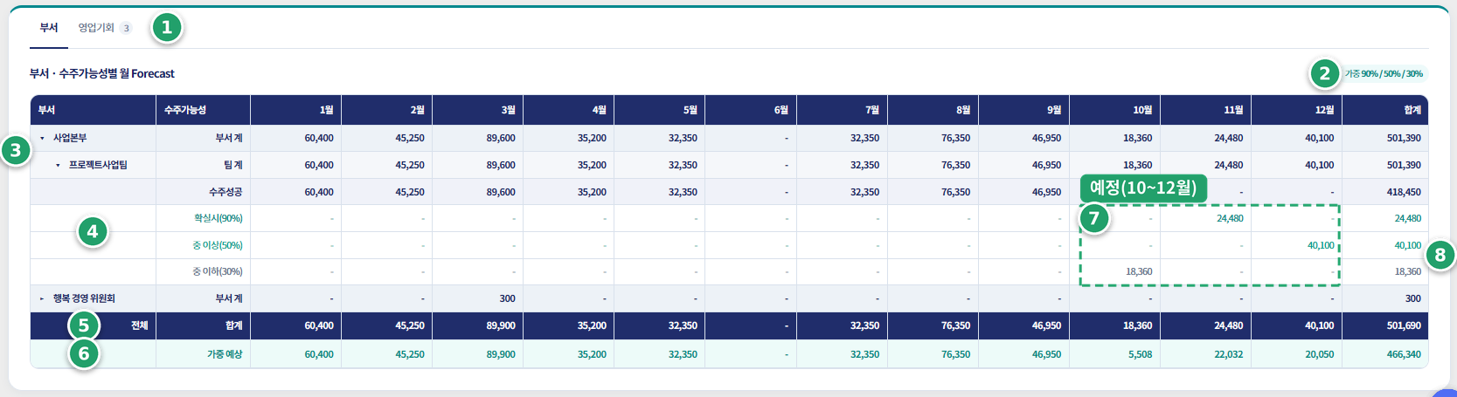Click 46,950 in 가중 예상 row
Image resolution: width=1457 pixels, height=397 pixels.
click(1046, 354)
